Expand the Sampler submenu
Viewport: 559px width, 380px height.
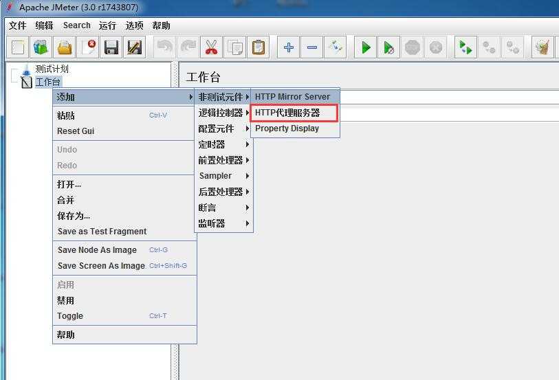click(x=223, y=176)
